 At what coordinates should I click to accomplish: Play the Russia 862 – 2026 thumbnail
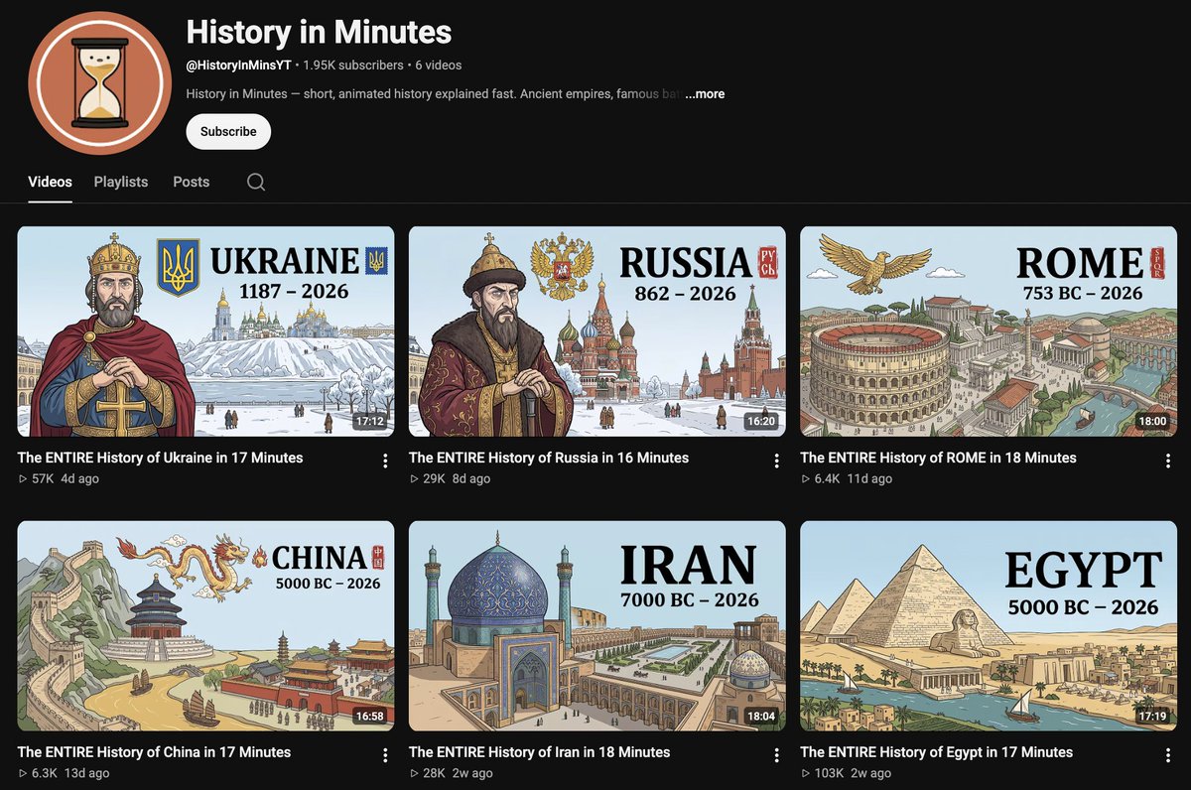click(596, 331)
